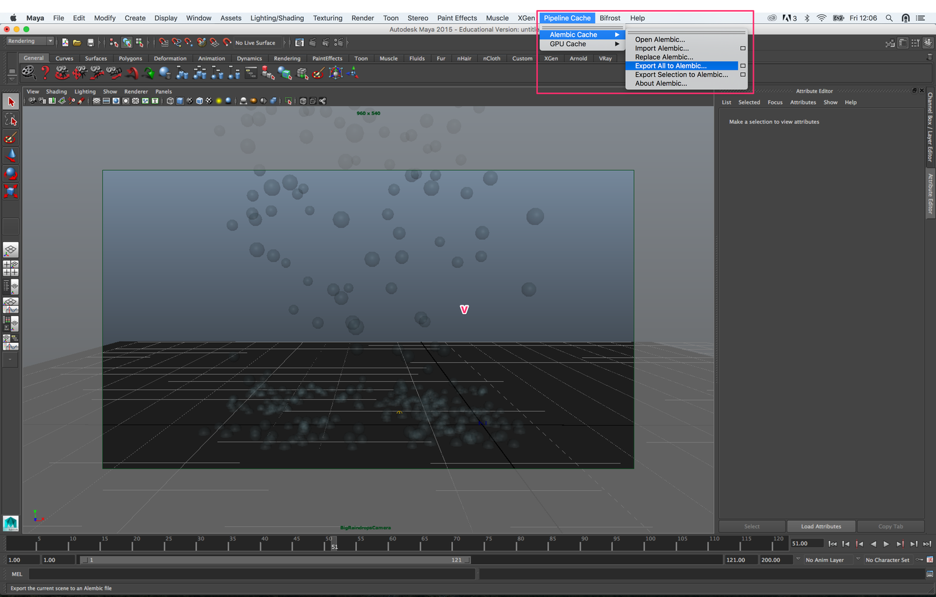Choose the Rotate tool sphere icon
The width and height of the screenshot is (936, 597).
(11, 173)
